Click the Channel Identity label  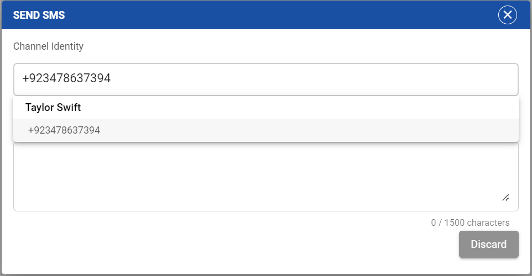48,46
